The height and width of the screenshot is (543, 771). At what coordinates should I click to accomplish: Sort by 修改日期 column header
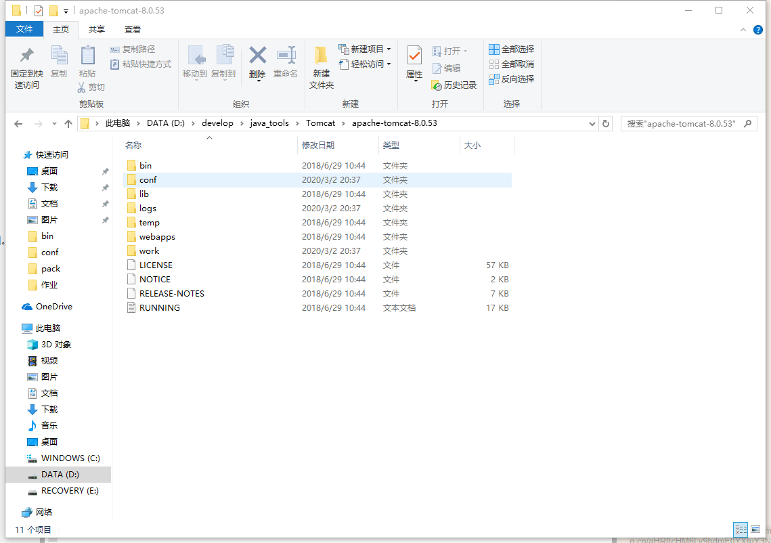click(x=318, y=145)
